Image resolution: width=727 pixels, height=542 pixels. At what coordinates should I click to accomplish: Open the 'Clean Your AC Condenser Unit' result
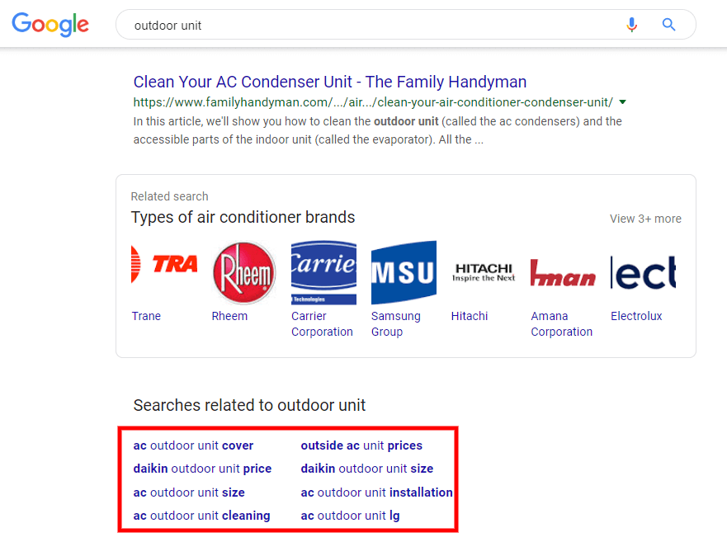tap(329, 82)
